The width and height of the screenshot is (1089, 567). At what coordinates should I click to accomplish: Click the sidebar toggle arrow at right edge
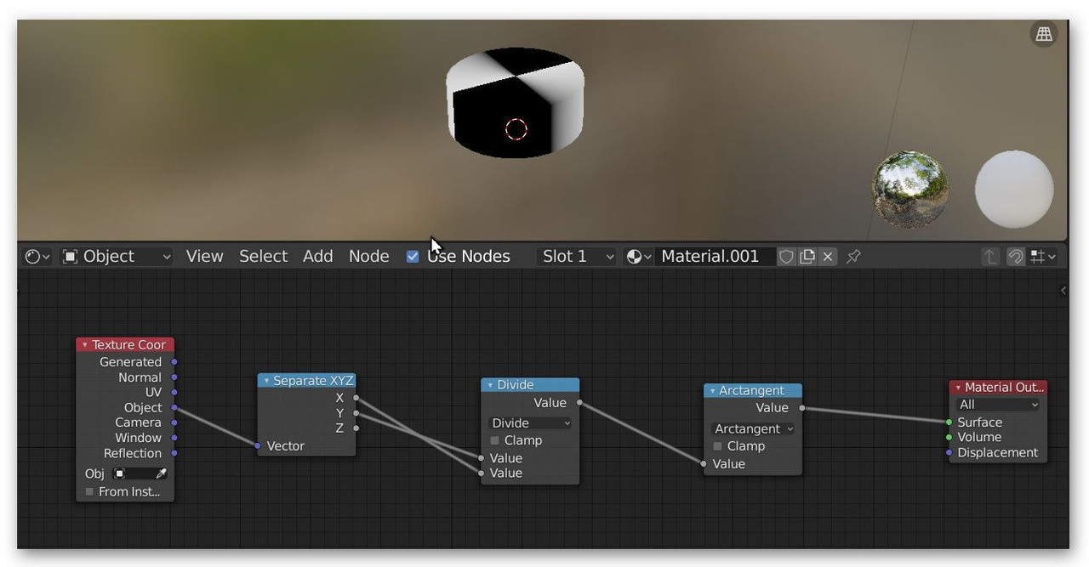(1063, 291)
